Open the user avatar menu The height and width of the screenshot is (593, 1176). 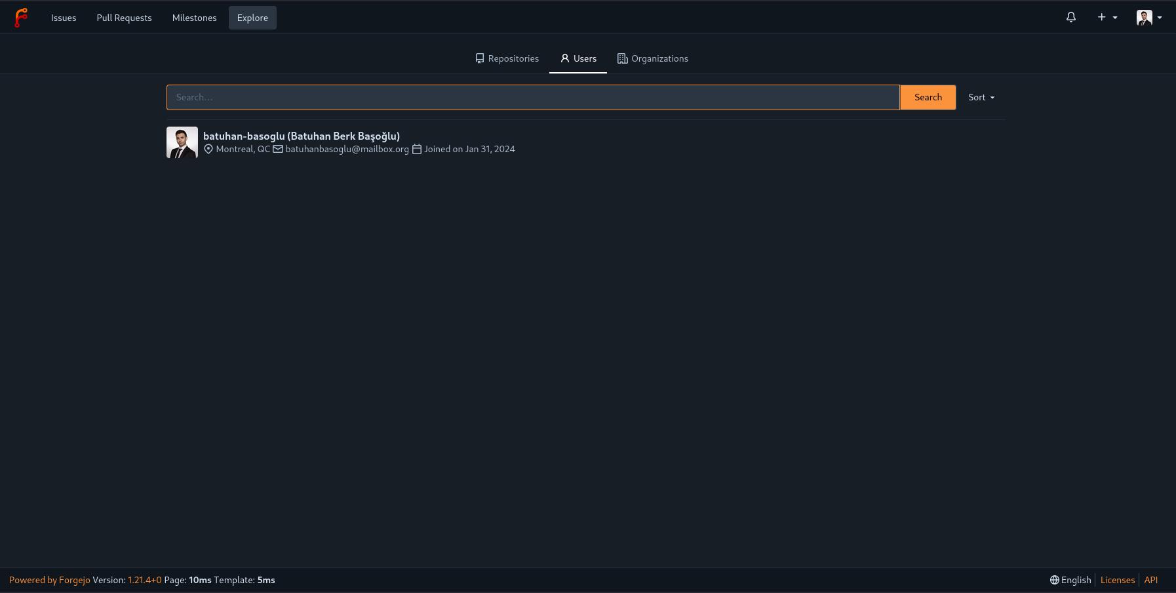coord(1148,18)
